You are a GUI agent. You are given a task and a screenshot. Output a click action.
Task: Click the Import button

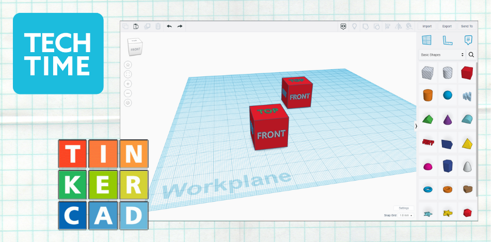(x=427, y=26)
